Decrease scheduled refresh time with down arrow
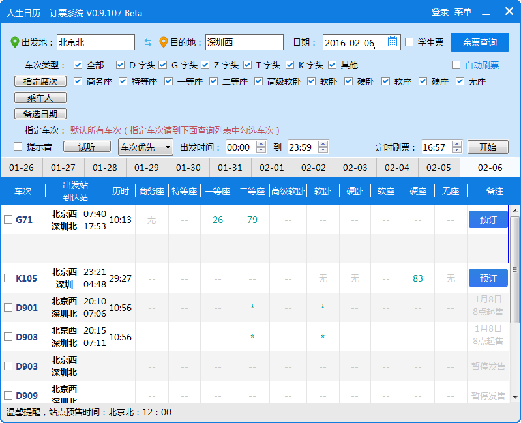Image resolution: width=521 pixels, height=423 pixels. click(456, 150)
